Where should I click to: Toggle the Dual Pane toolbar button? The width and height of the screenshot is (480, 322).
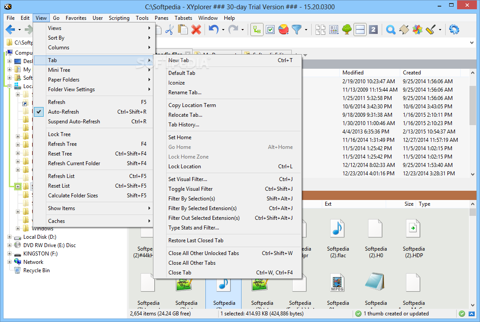(x=360, y=30)
